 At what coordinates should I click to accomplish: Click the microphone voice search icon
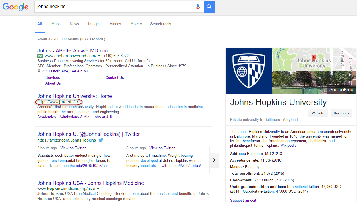click(x=198, y=7)
